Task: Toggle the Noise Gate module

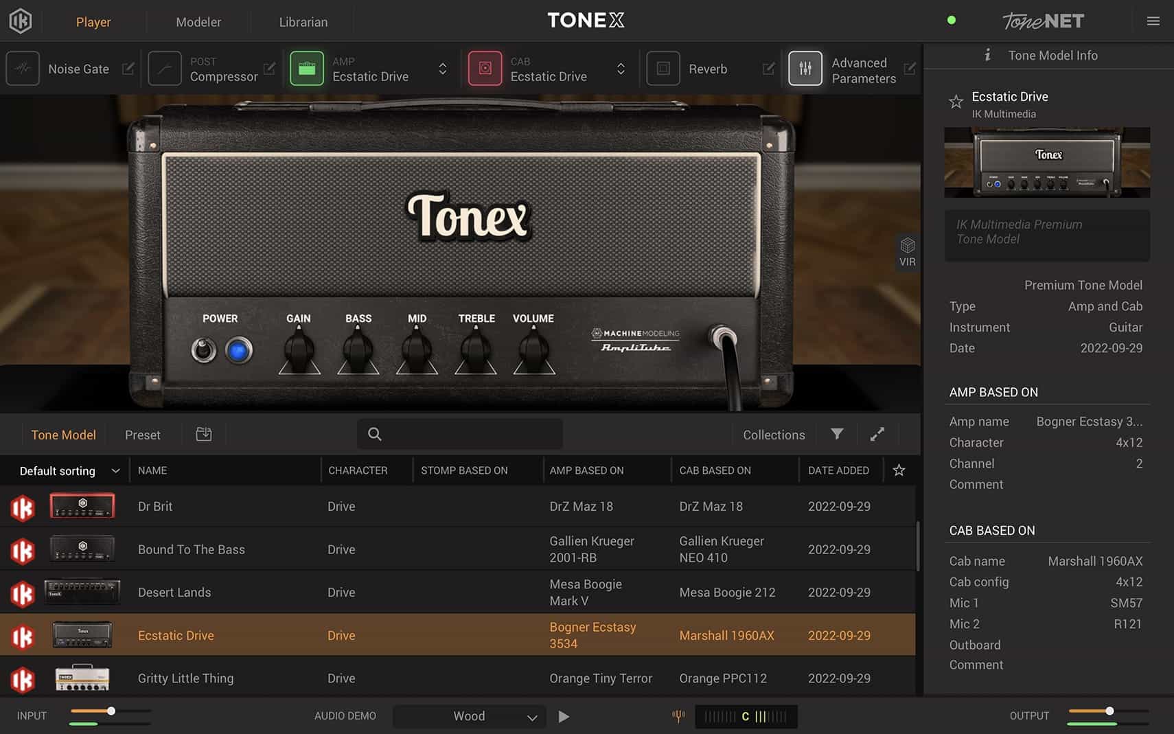Action: tap(23, 69)
